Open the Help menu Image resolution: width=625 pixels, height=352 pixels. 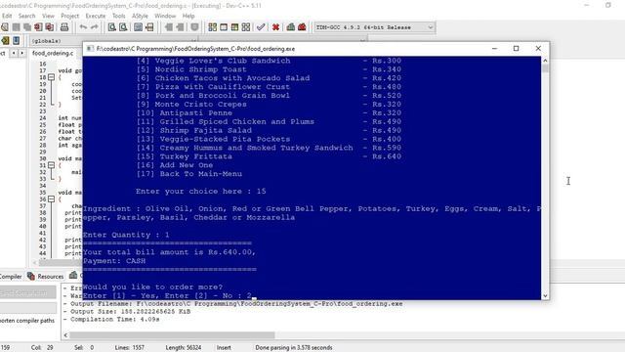[x=188, y=16]
